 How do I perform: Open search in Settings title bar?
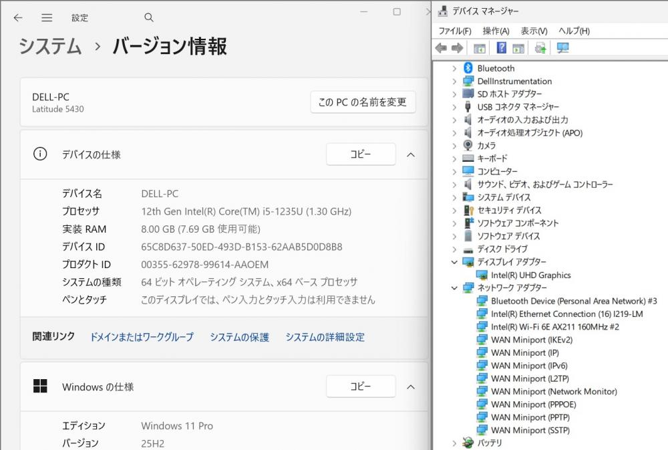(x=149, y=17)
